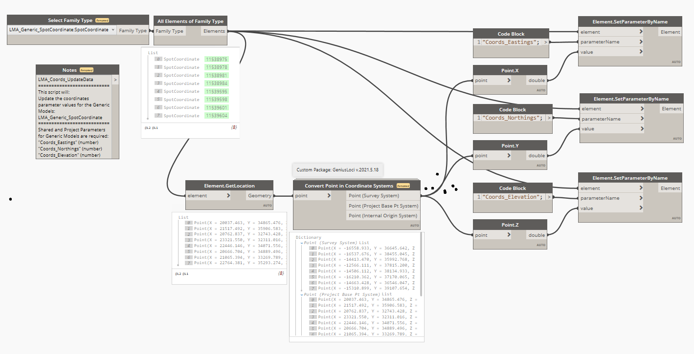
Task: Select element ID 11539598 in the list preview
Action: coord(217,100)
